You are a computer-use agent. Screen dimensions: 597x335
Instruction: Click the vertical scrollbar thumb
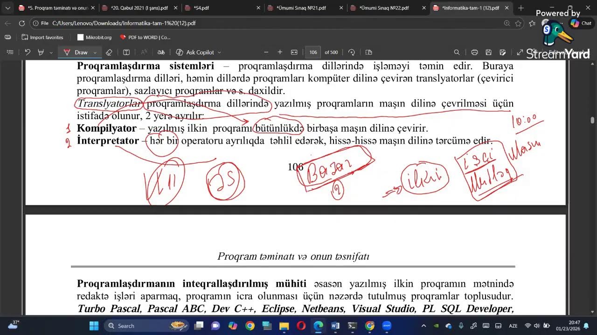[592, 120]
